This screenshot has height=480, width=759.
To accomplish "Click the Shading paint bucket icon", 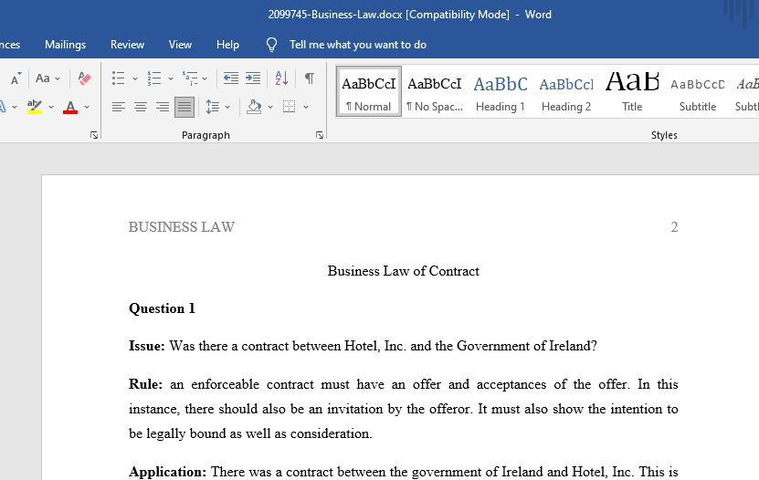I will tap(254, 107).
